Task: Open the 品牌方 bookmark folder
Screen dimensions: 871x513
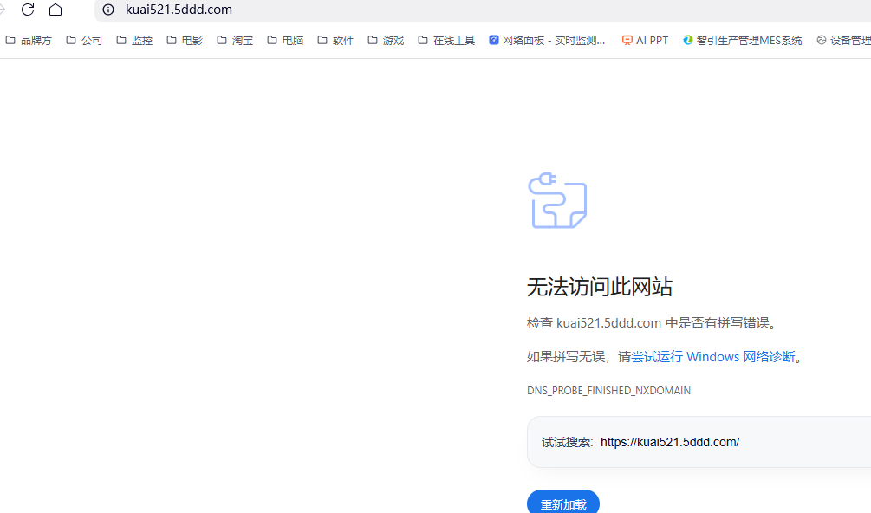Action: coord(29,41)
